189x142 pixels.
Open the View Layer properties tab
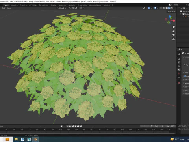coord(179,66)
